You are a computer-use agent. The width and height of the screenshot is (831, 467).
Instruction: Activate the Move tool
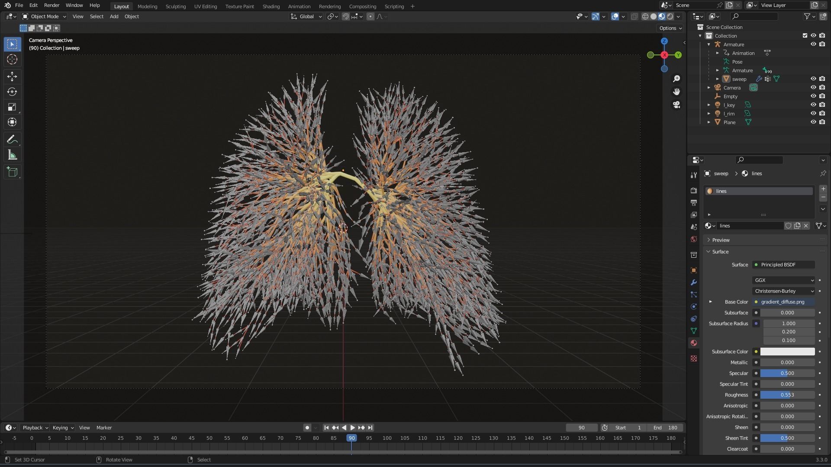[x=12, y=77]
